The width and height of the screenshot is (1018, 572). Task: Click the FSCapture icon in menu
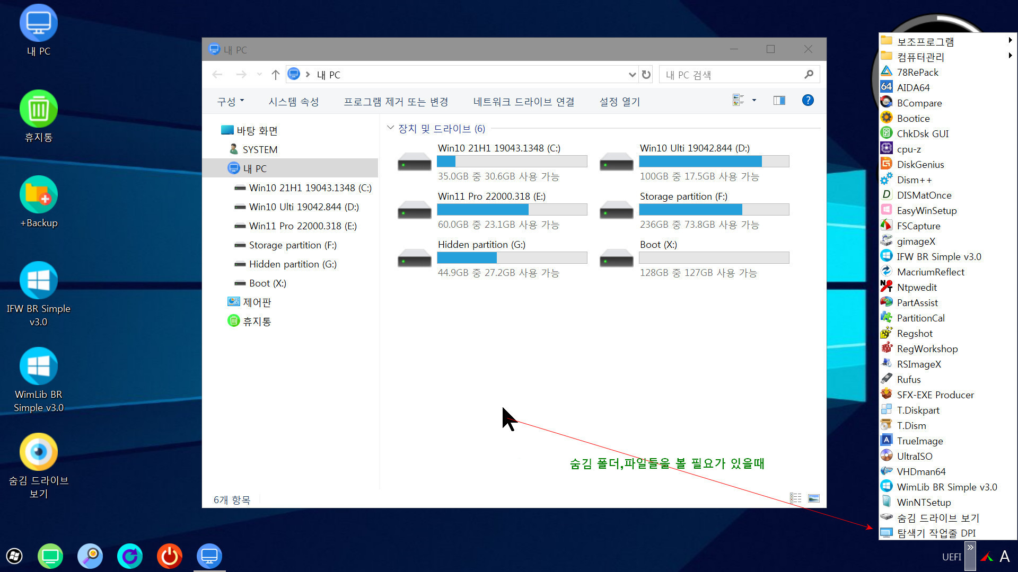coord(887,226)
